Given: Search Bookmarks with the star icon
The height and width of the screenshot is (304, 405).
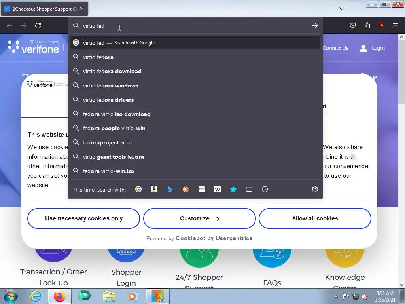Looking at the screenshot, I should click(233, 189).
